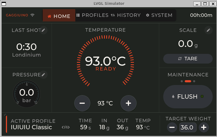217x137 pixels.
Task: Maximize the LVGL Simulator window
Action: tap(205, 4)
